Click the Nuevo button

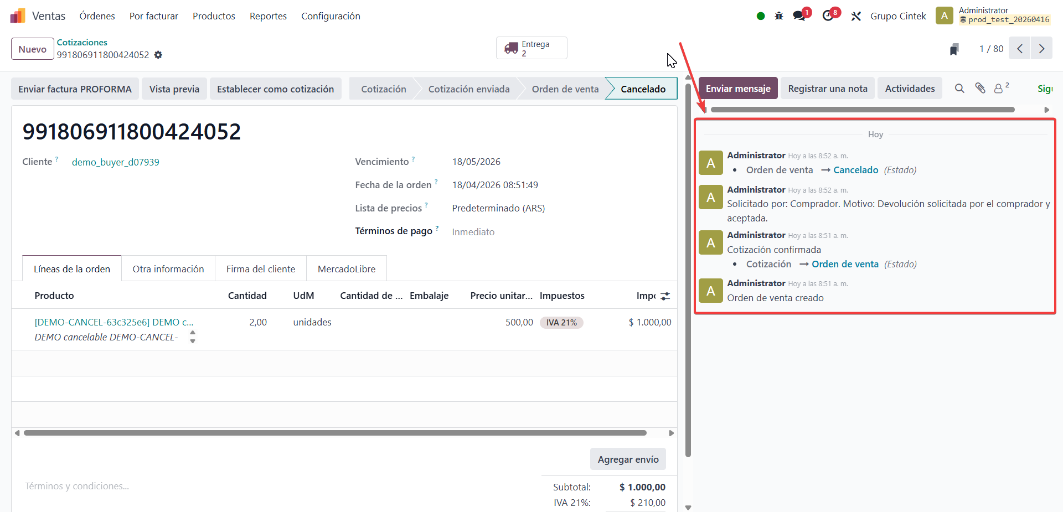pyautogui.click(x=33, y=49)
